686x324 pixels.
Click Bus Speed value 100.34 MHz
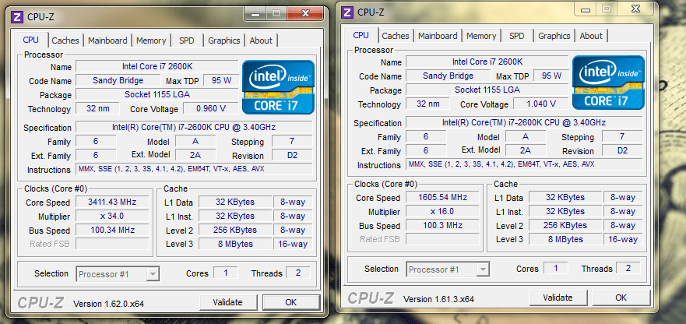(112, 230)
